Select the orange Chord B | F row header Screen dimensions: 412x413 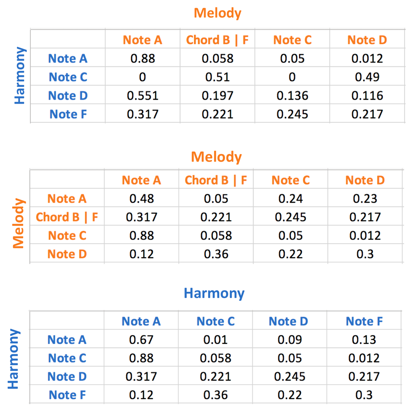tap(67, 217)
